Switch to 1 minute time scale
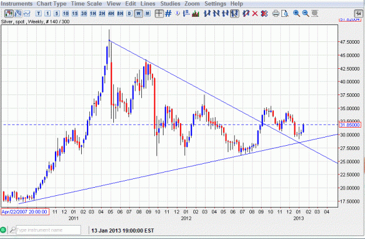 click(47, 13)
